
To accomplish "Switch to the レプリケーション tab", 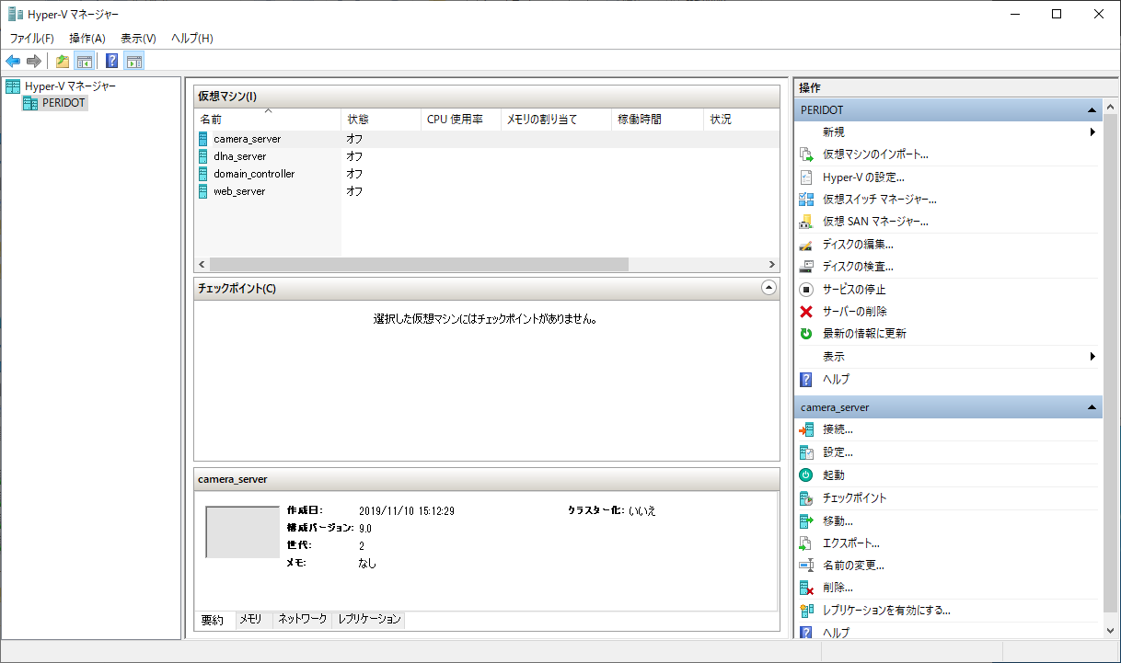I will point(369,620).
